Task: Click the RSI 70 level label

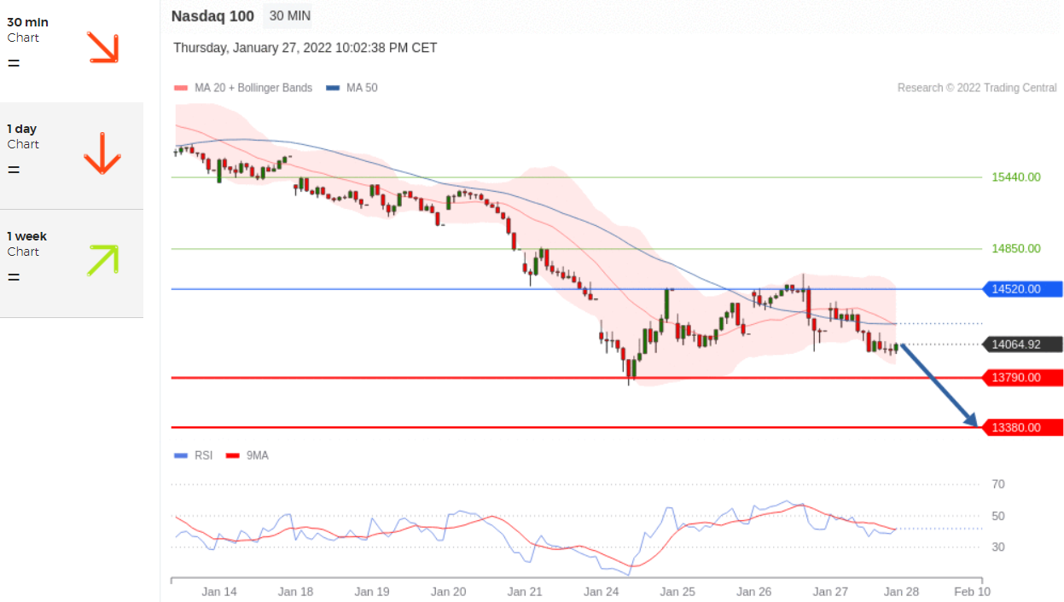Action: point(998,484)
